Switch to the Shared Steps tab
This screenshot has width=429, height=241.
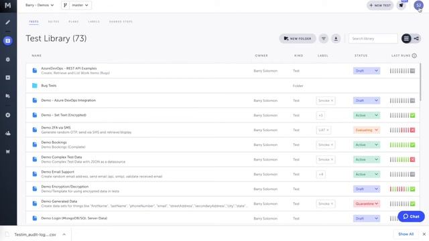[121, 21]
